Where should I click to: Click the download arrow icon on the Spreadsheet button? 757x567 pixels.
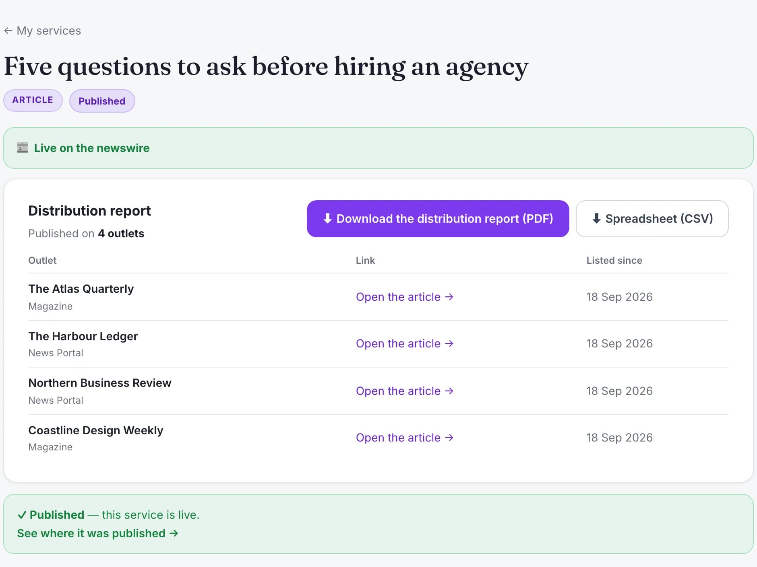(x=597, y=218)
